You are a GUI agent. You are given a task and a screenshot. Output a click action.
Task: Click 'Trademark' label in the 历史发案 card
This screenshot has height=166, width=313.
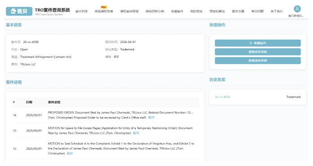(x=293, y=97)
